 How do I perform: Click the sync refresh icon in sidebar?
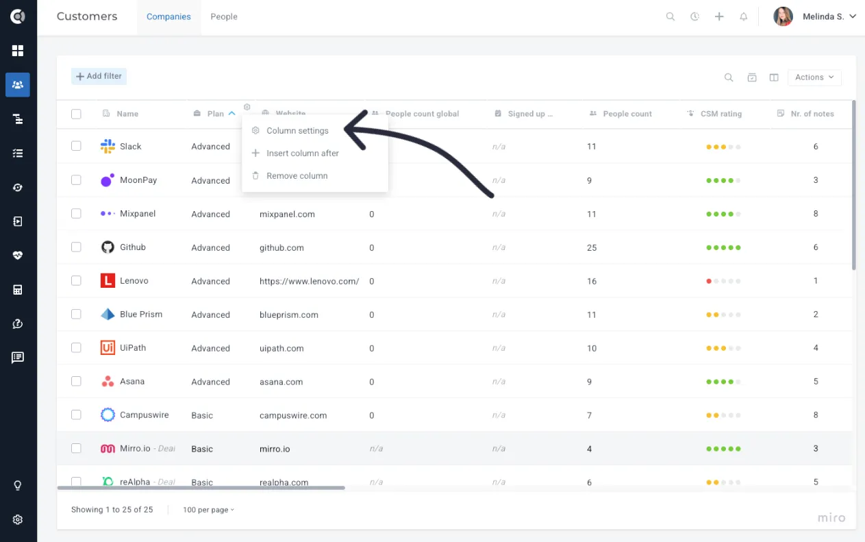click(18, 187)
